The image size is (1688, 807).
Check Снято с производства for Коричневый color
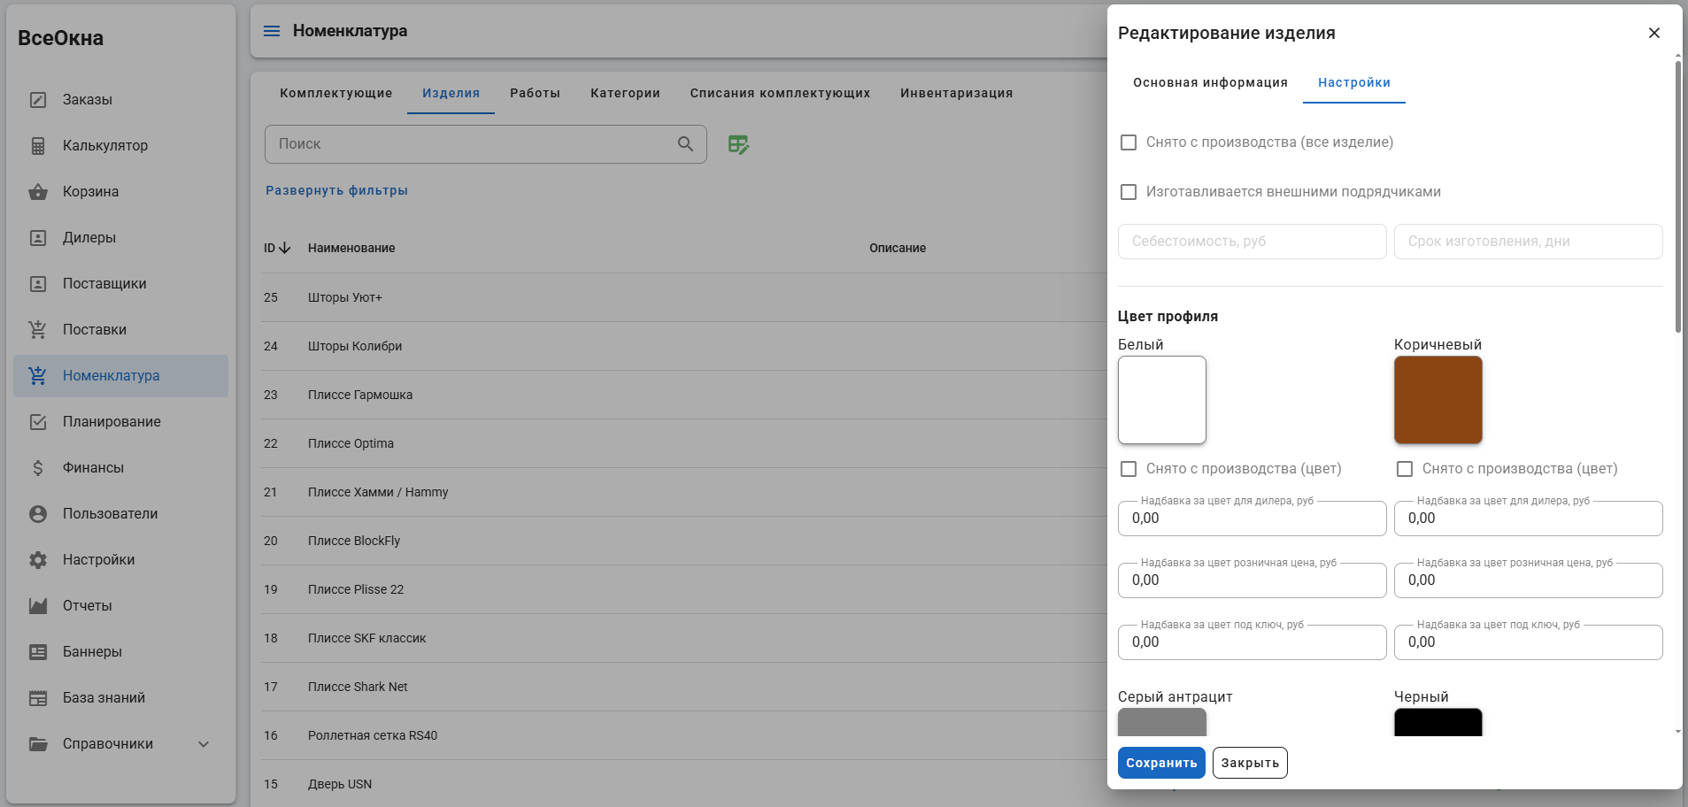1405,469
